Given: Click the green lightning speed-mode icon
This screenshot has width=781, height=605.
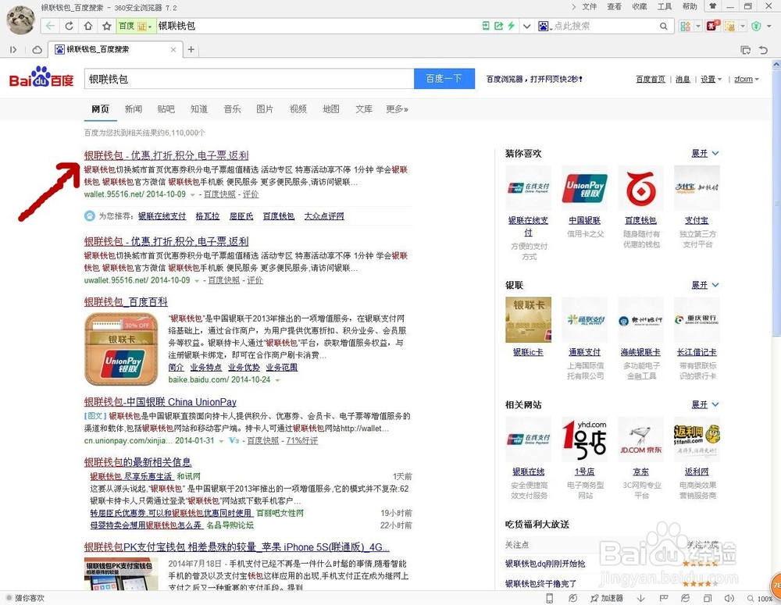Looking at the screenshot, I should pyautogui.click(x=511, y=26).
